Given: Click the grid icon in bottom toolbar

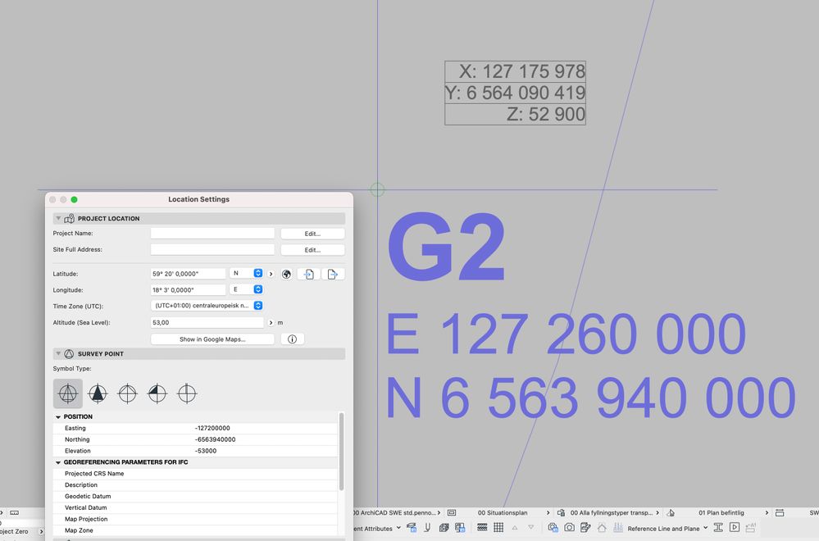Looking at the screenshot, I should click(498, 527).
